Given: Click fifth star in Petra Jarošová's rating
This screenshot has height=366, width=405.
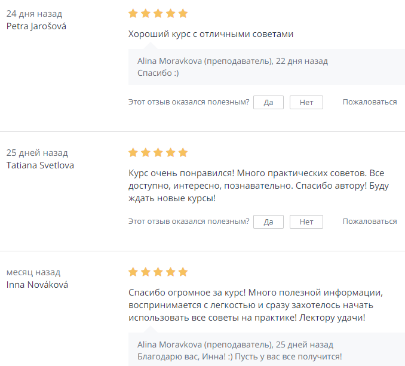Looking at the screenshot, I should point(183,13).
